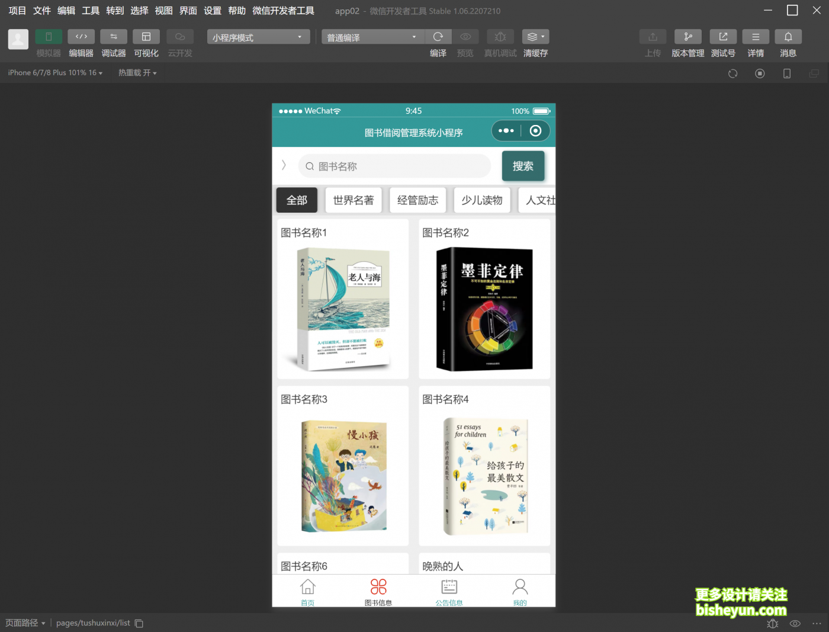829x632 pixels.
Task: Click the status bar bug icon
Action: point(772,623)
